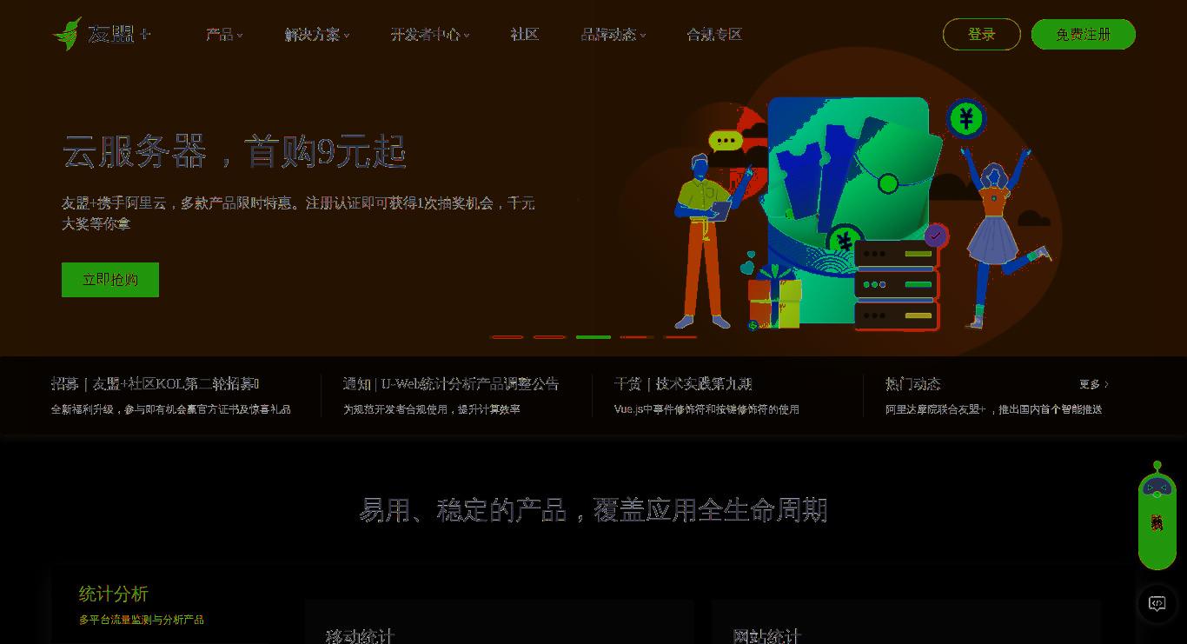Select the 统计分析 product category
The height and width of the screenshot is (644, 1187).
coord(114,594)
